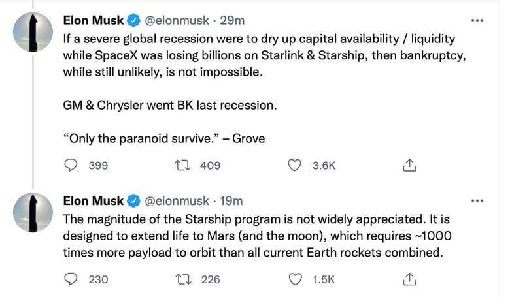The width and height of the screenshot is (510, 297).
Task: Click verified badge on the second tweet
Action: (133, 200)
